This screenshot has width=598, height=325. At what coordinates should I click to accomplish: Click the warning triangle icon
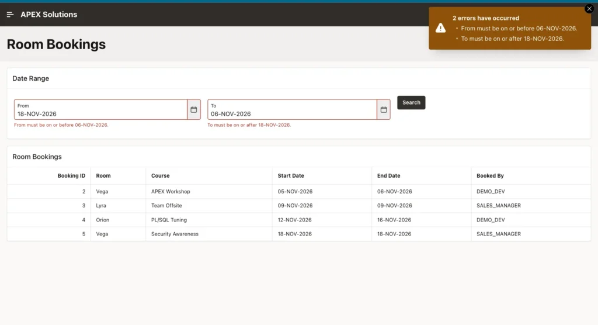click(x=440, y=28)
